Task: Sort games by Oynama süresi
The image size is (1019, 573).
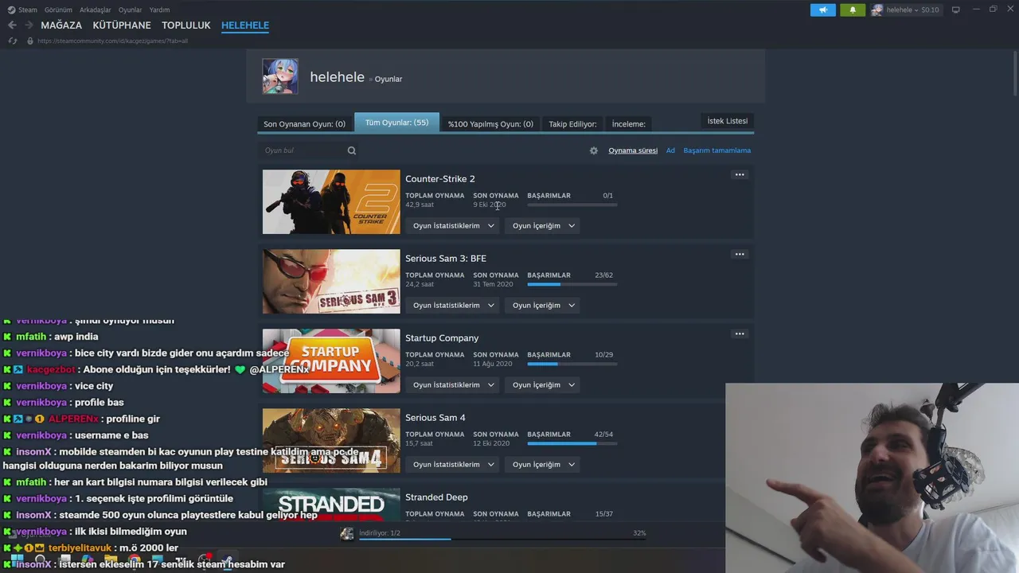Action: pyautogui.click(x=633, y=150)
